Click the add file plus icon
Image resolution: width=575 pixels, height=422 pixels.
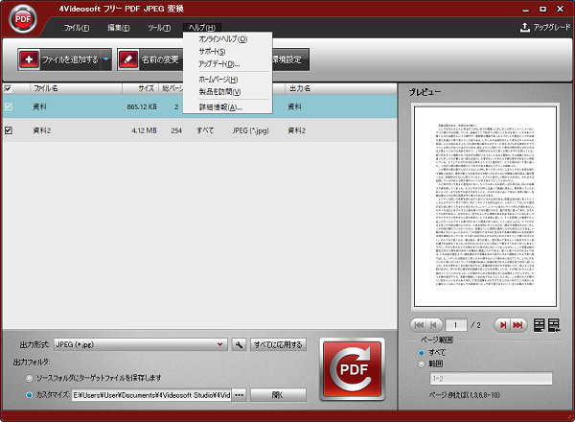32,59
